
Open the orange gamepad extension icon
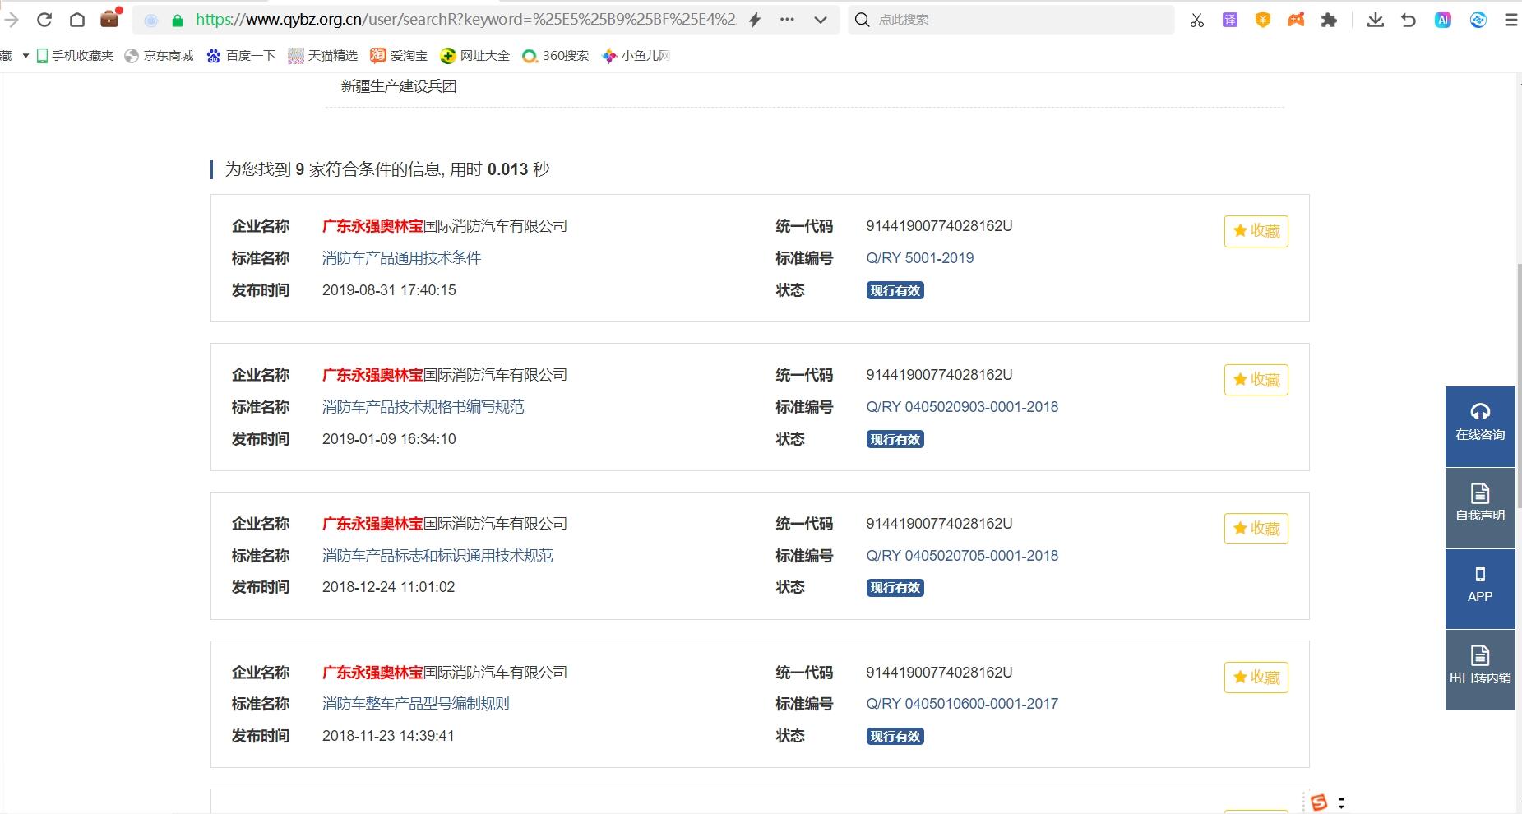coord(1296,20)
